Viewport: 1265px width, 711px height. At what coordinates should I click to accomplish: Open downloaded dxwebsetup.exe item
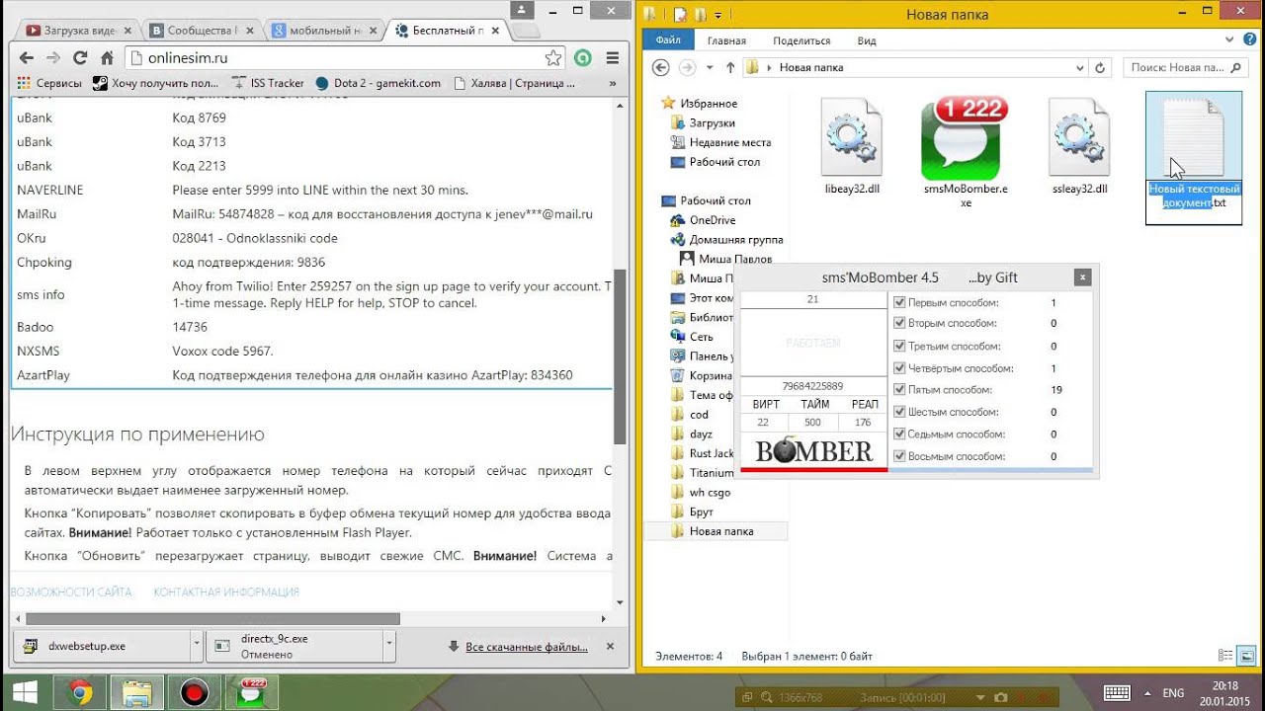99,647
